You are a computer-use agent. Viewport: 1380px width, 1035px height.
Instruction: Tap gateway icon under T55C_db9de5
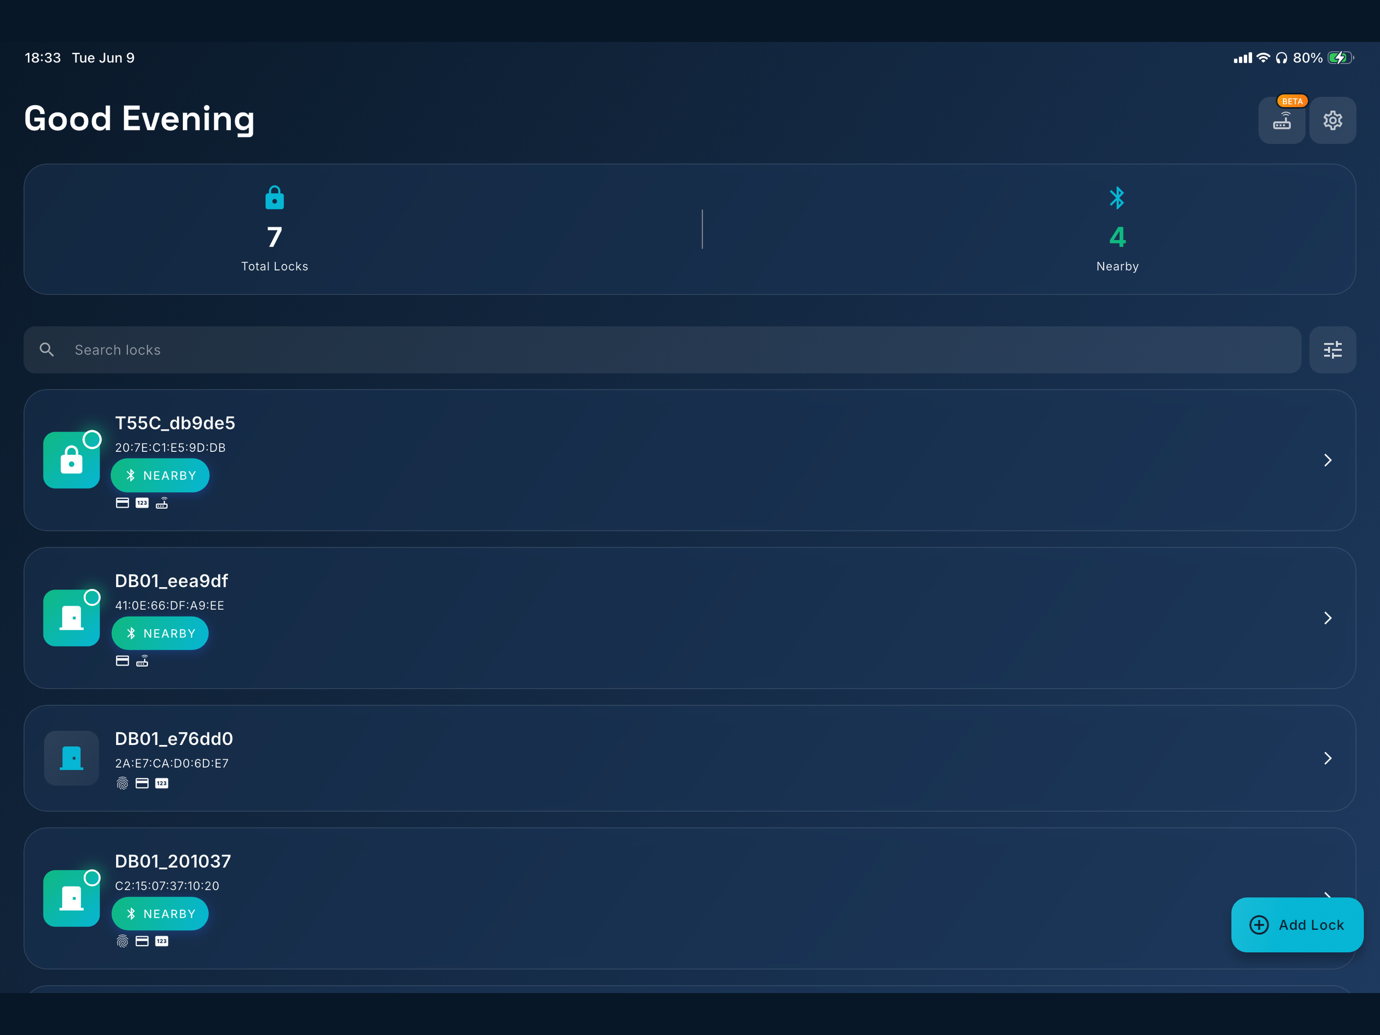(x=162, y=502)
